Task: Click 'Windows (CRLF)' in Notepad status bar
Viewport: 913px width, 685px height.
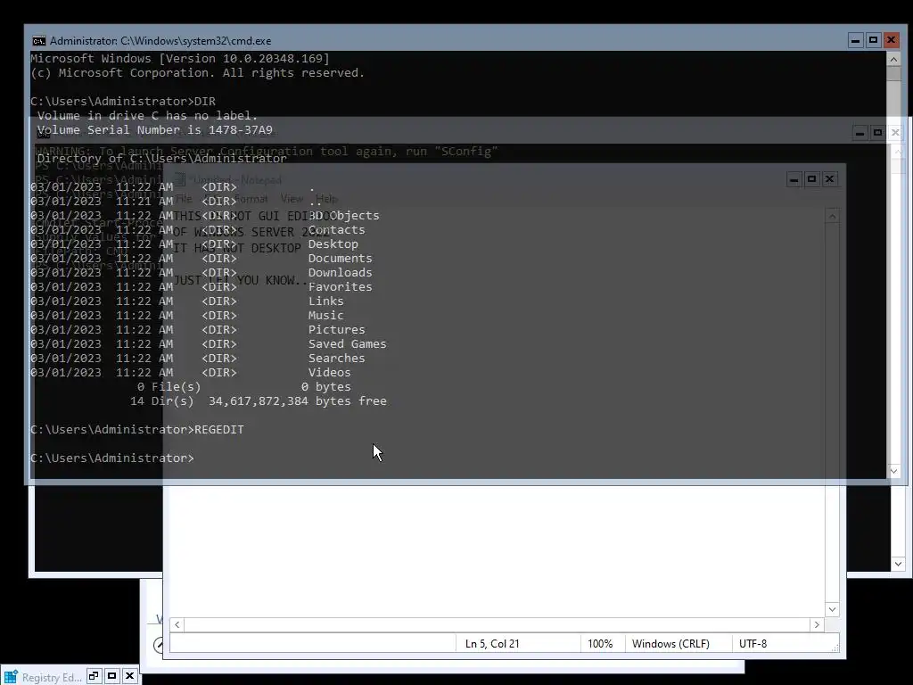Action: pyautogui.click(x=670, y=644)
